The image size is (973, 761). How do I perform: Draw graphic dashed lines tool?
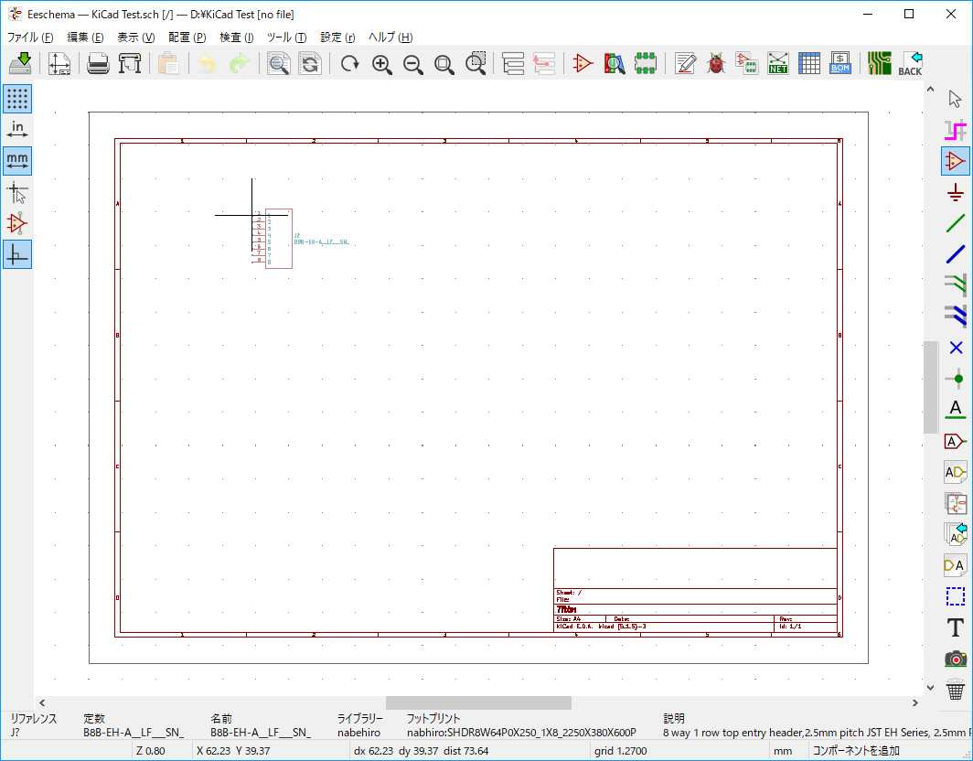(x=956, y=596)
